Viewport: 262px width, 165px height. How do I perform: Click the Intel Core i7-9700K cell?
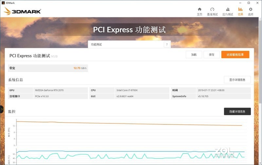click(142, 90)
